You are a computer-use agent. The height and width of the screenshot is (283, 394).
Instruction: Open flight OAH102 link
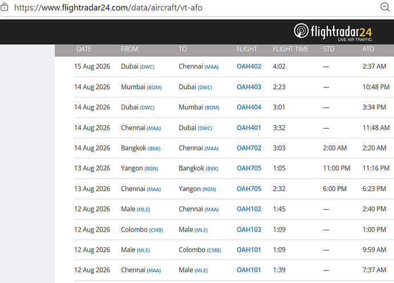pyautogui.click(x=249, y=209)
